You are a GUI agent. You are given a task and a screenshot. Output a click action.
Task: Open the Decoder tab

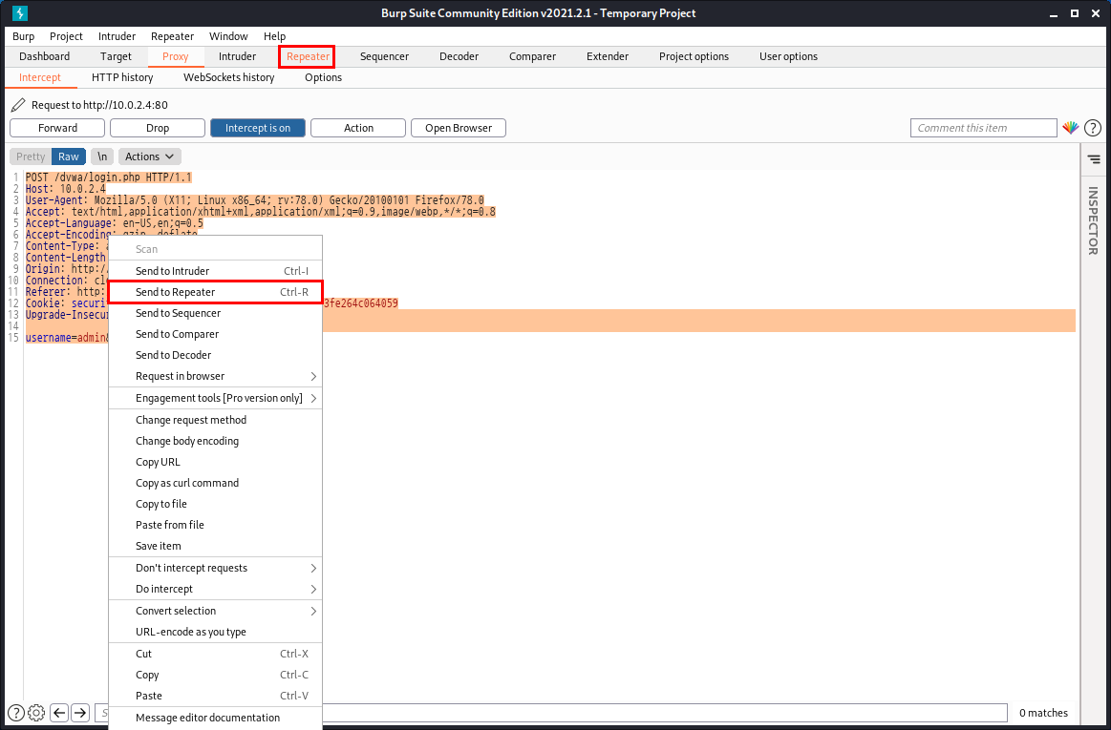(459, 56)
